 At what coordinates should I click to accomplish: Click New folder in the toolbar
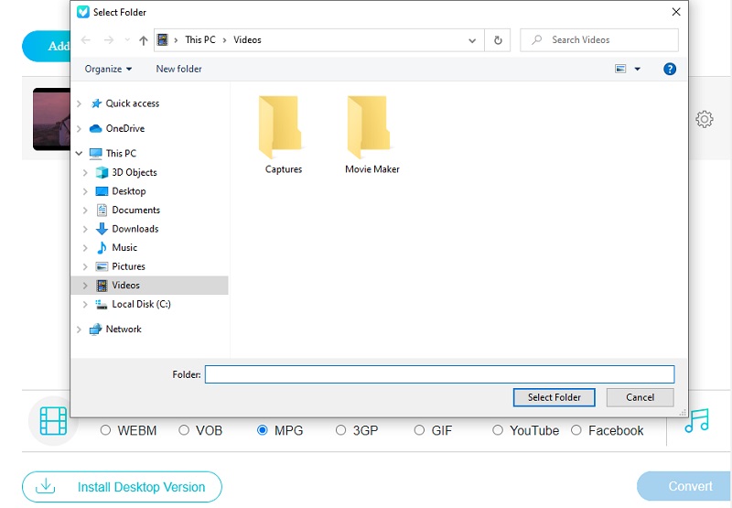click(x=178, y=69)
